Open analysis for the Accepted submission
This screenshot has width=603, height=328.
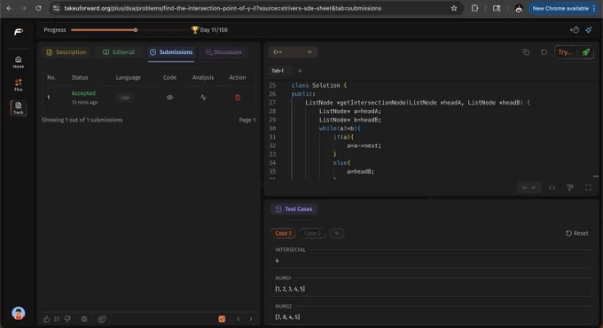(203, 98)
